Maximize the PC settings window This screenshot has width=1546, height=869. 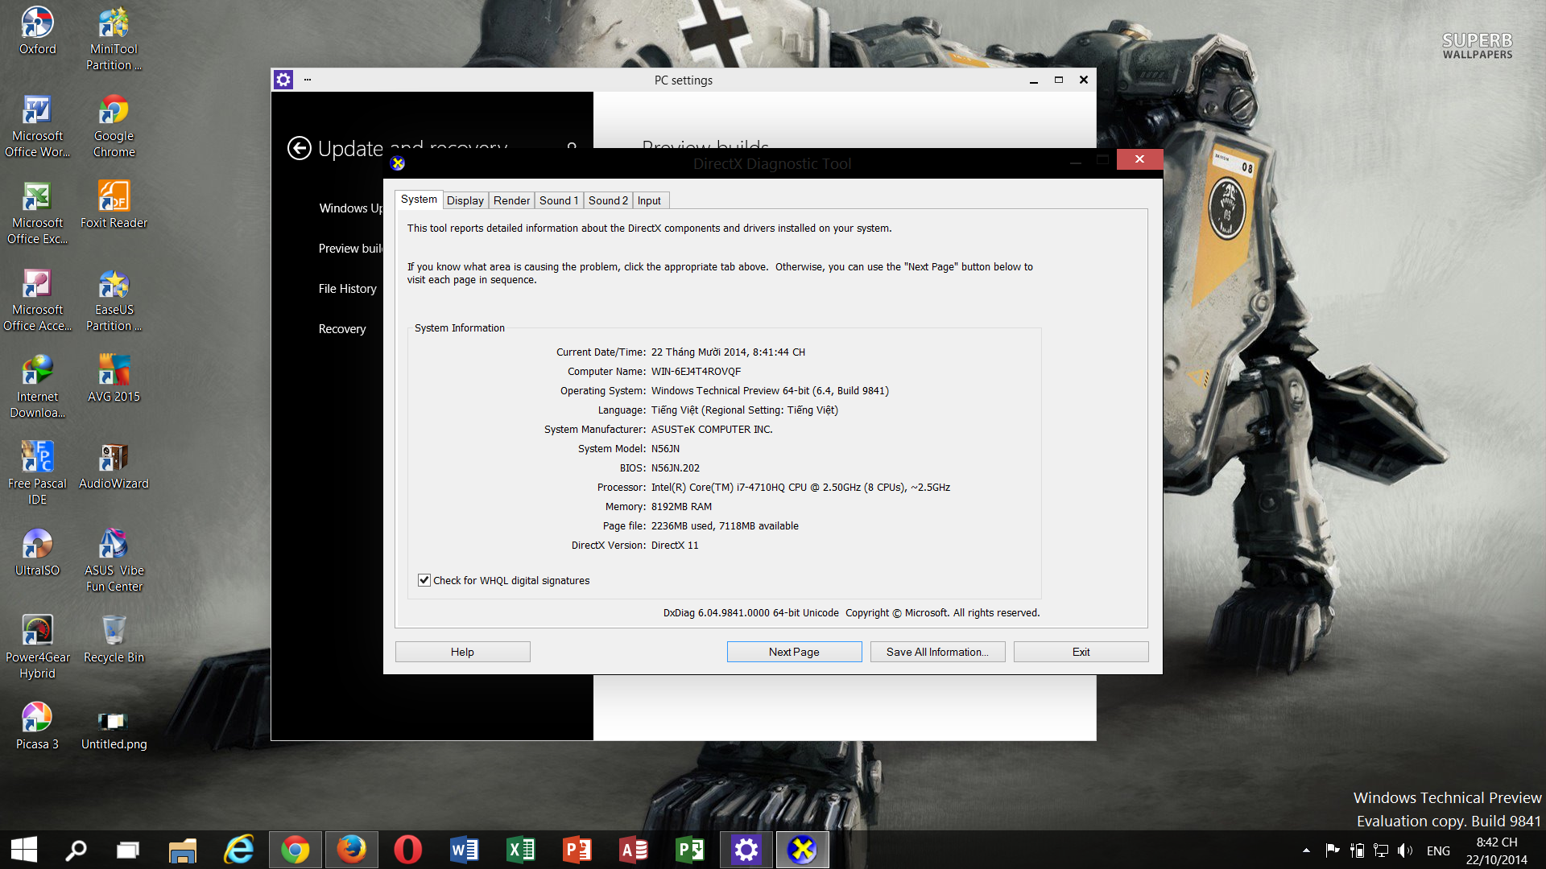[x=1059, y=80]
